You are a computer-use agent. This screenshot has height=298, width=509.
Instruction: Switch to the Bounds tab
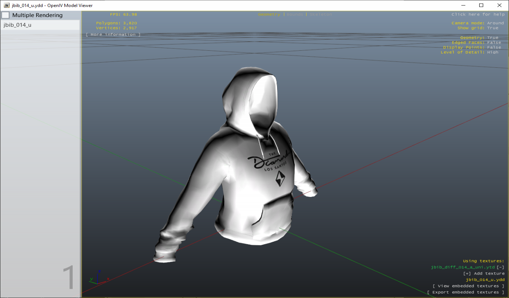click(295, 14)
